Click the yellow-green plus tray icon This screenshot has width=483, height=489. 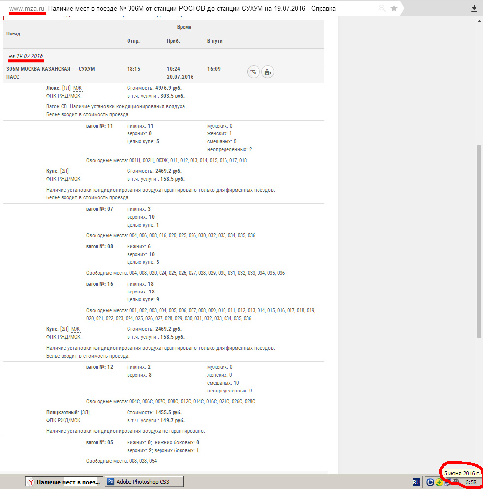[x=439, y=482]
